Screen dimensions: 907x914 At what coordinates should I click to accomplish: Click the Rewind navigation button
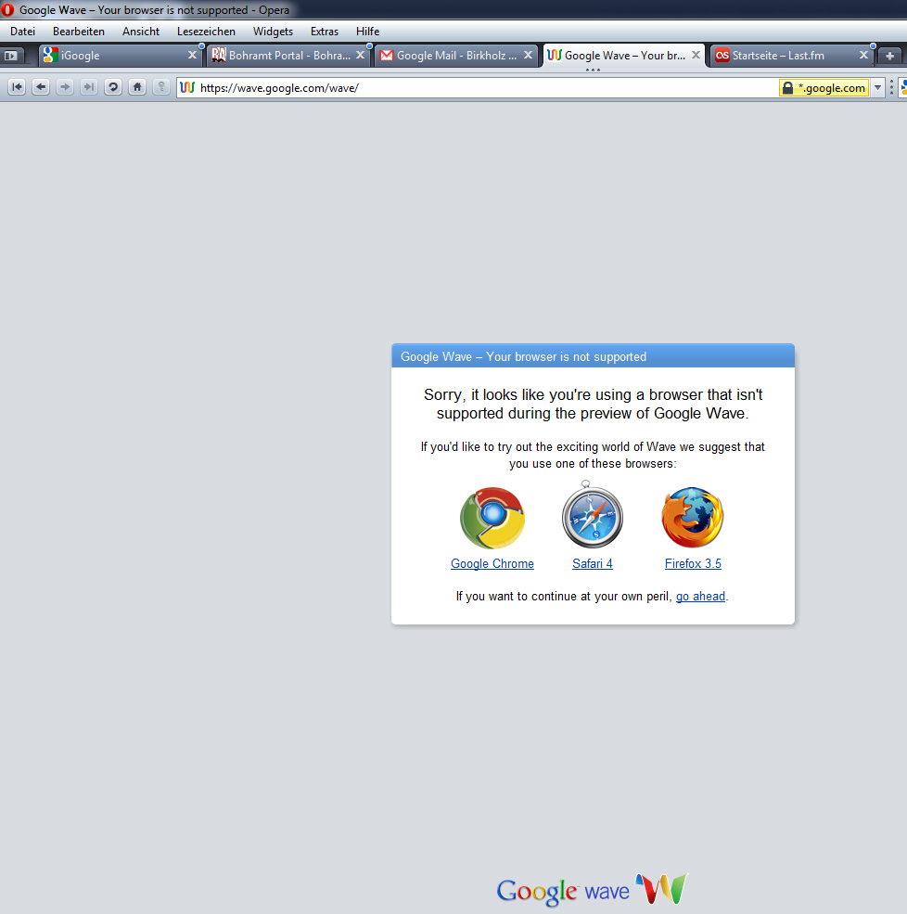coord(17,87)
